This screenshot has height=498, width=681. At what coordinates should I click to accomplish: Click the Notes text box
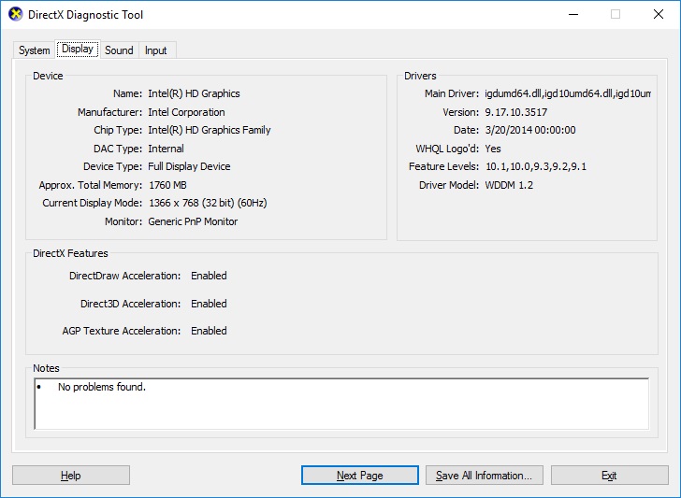click(341, 404)
